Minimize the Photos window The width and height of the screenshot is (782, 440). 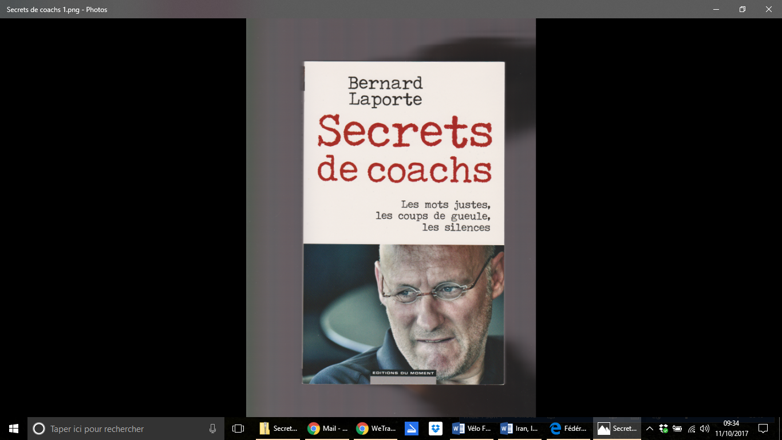pyautogui.click(x=716, y=9)
